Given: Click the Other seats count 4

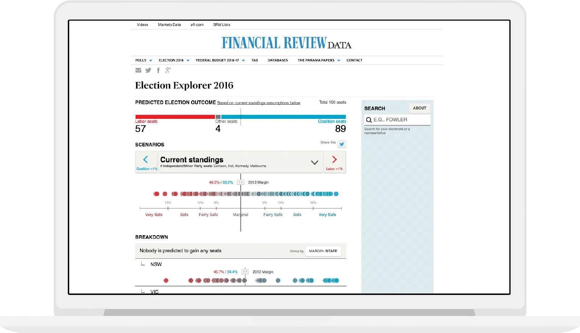Looking at the screenshot, I should 218,129.
